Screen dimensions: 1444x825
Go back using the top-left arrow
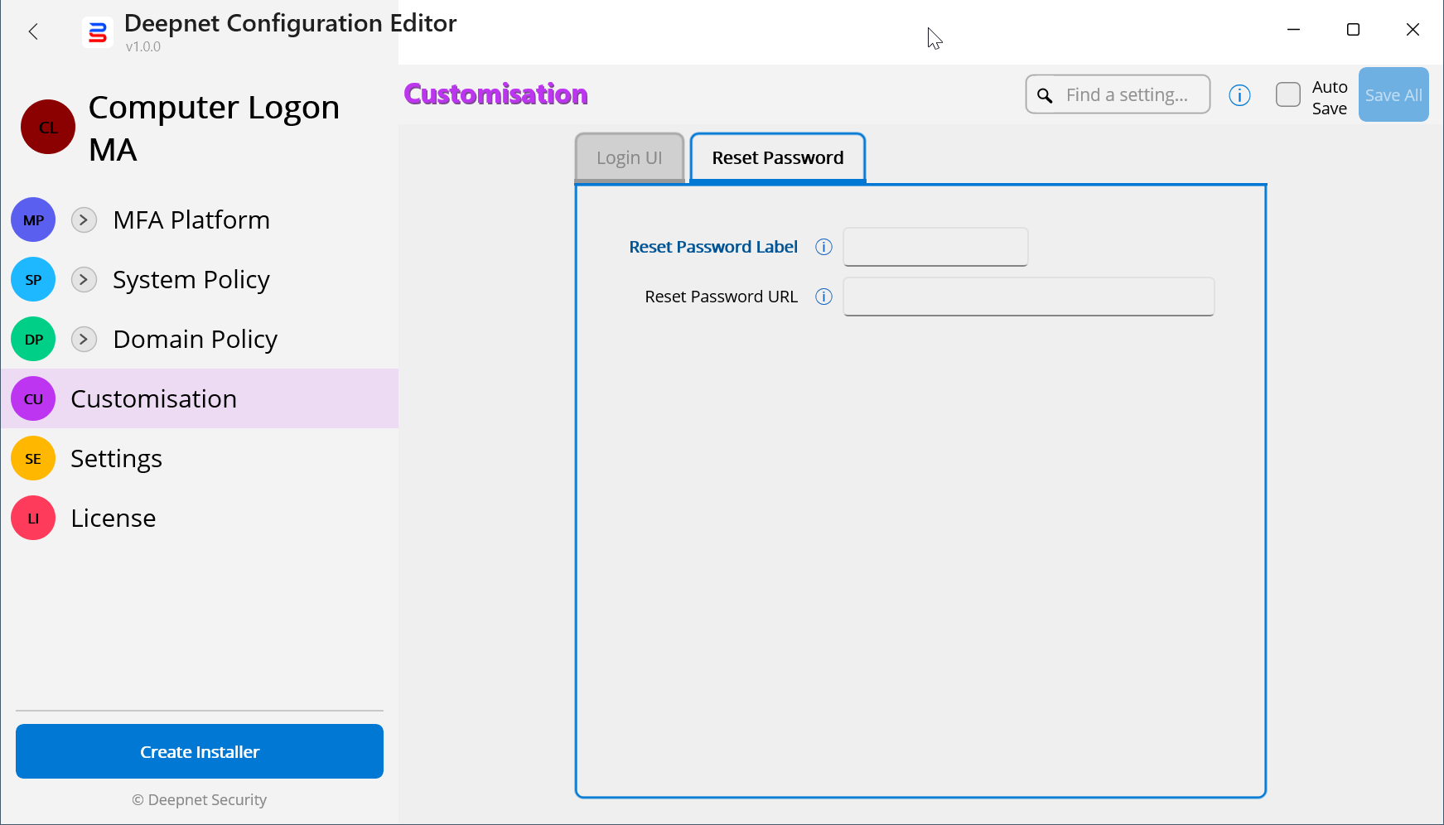point(33,31)
